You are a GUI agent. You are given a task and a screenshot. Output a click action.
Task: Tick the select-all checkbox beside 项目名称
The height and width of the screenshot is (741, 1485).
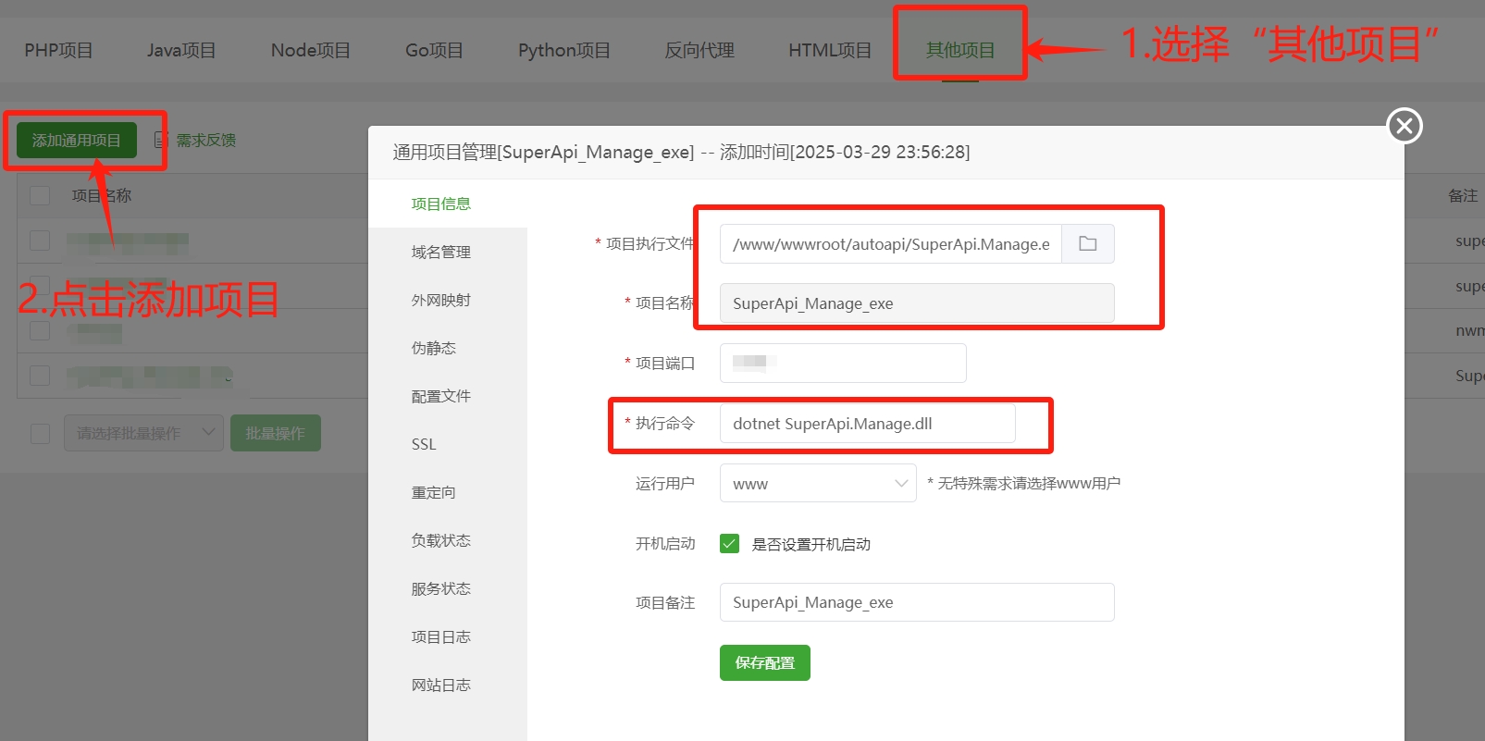(x=40, y=196)
